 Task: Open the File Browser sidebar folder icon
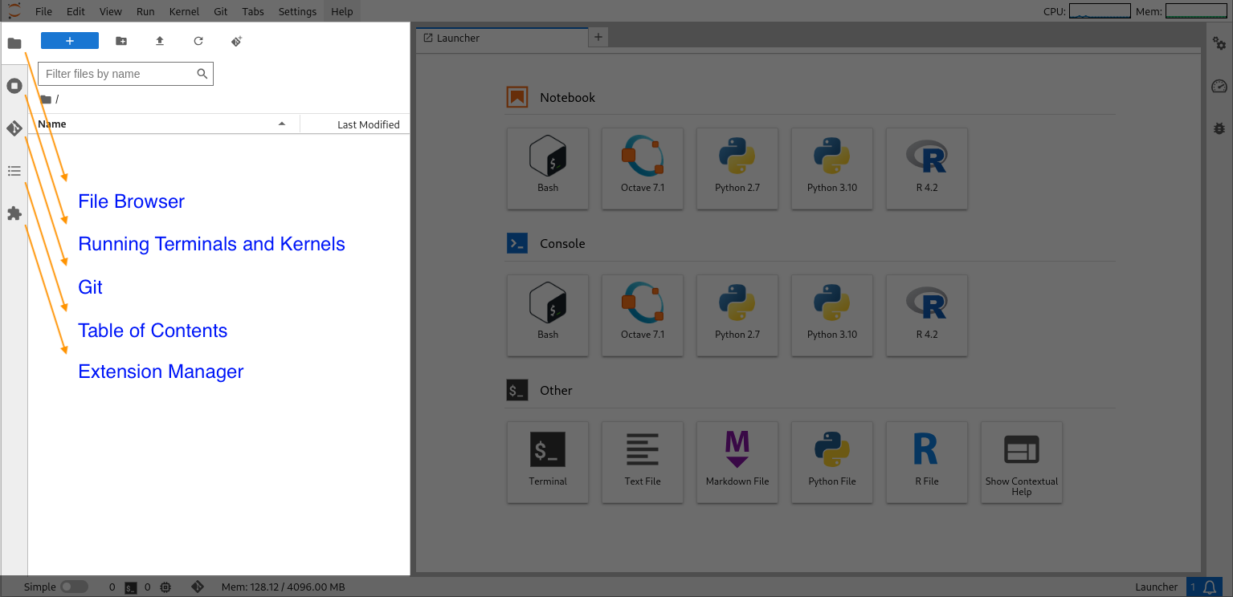pyautogui.click(x=14, y=43)
